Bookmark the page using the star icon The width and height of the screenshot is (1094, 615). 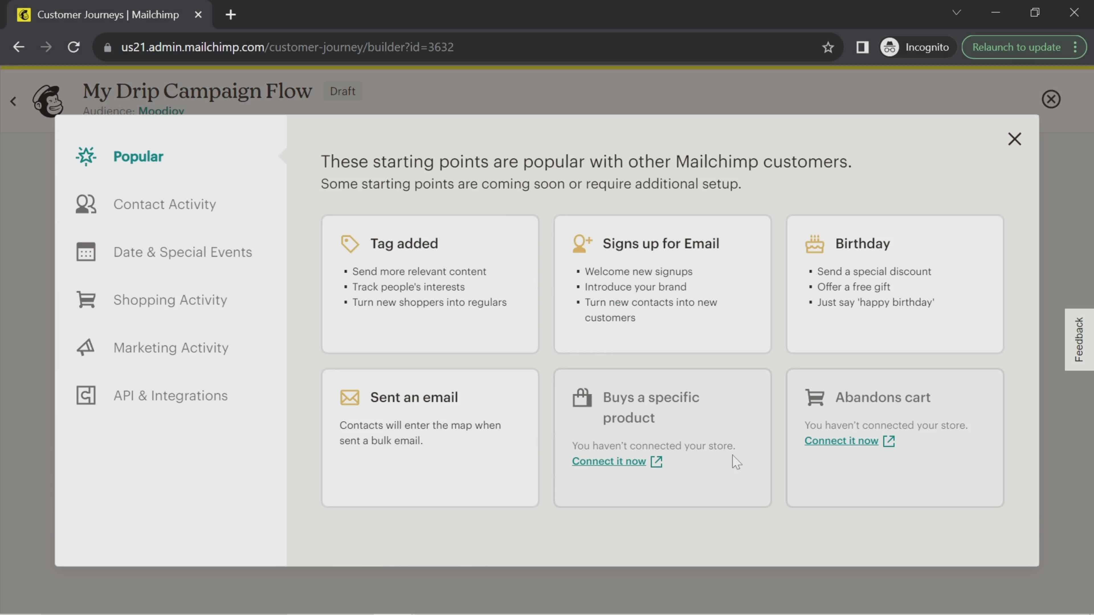pos(828,47)
